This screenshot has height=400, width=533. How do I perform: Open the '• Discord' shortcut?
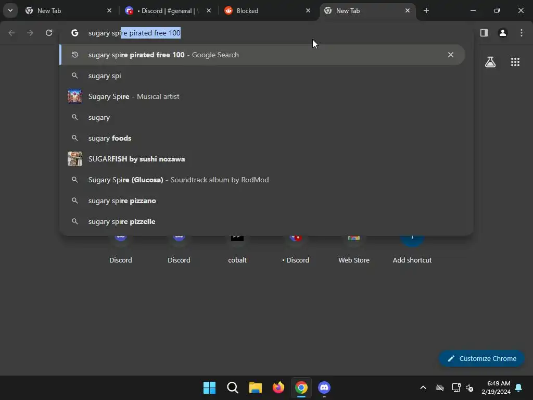coord(296,250)
